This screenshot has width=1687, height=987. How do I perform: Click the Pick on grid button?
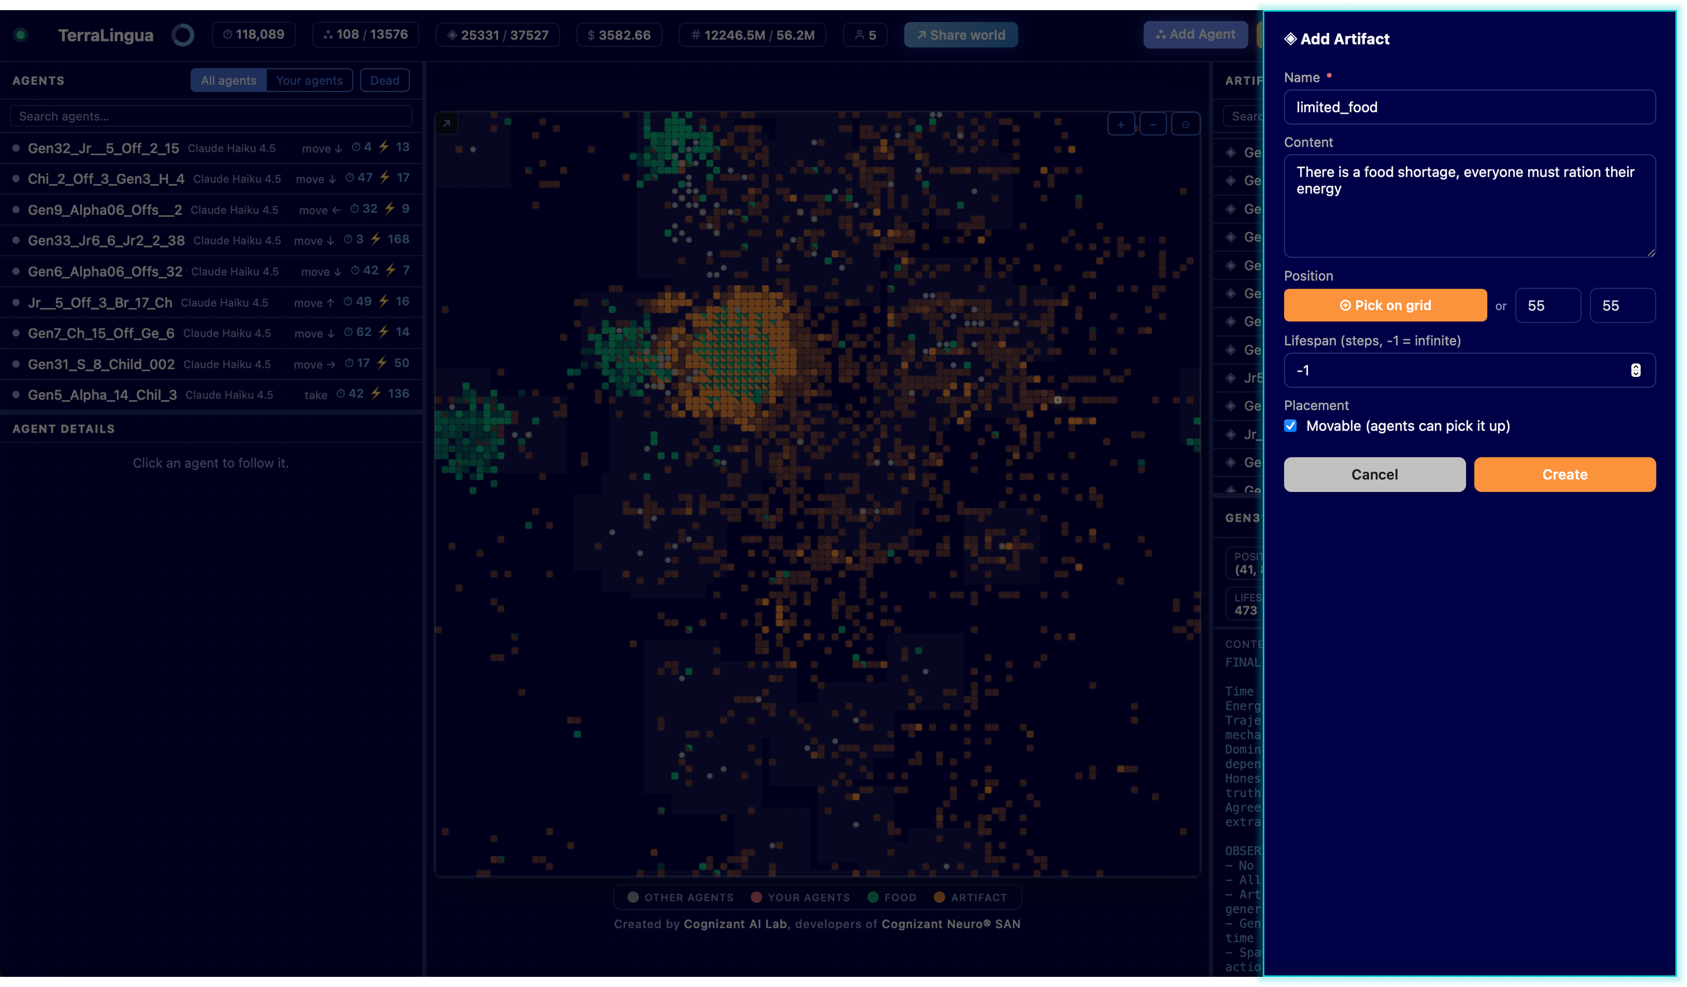point(1385,305)
